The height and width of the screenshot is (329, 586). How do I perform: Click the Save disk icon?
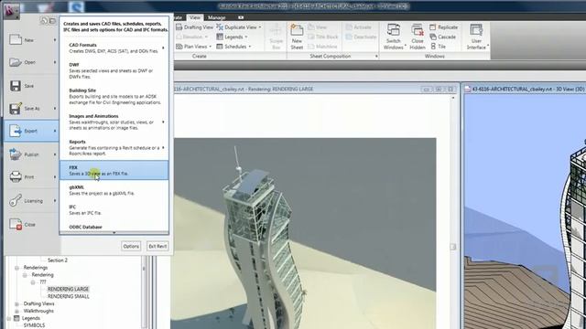[16, 86]
